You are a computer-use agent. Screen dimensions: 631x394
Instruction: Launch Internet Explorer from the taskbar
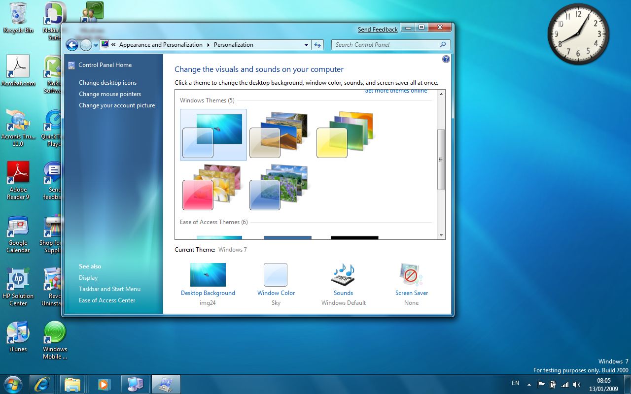coord(42,384)
